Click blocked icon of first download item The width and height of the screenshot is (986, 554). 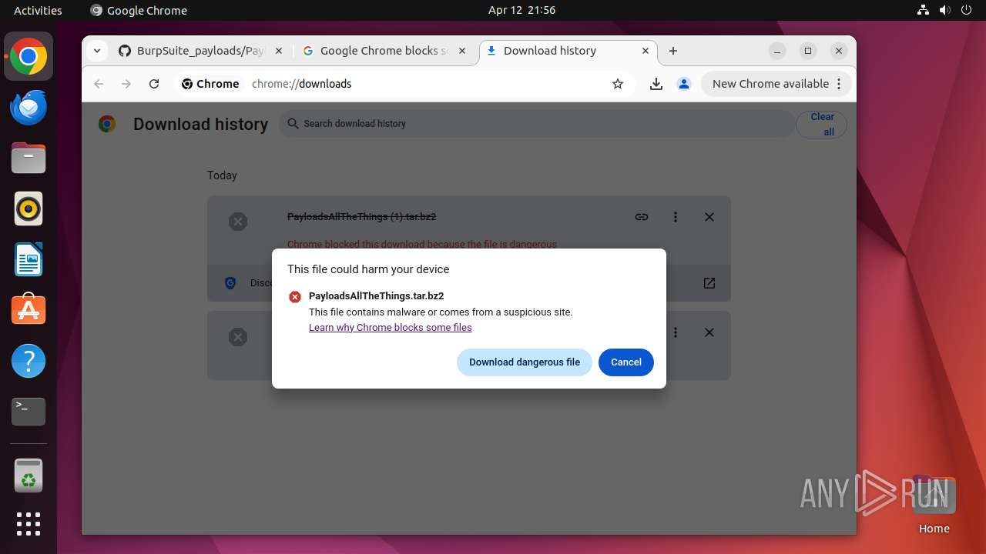pyautogui.click(x=238, y=222)
